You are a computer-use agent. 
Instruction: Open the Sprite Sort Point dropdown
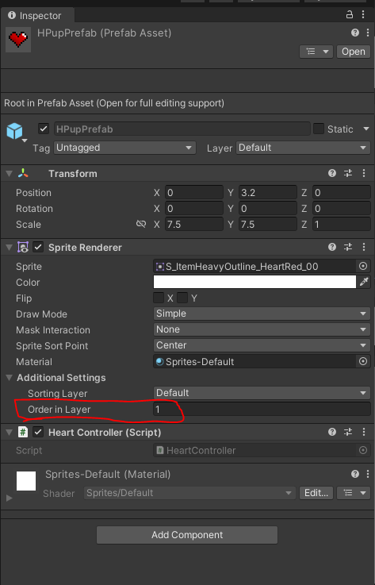coord(262,345)
